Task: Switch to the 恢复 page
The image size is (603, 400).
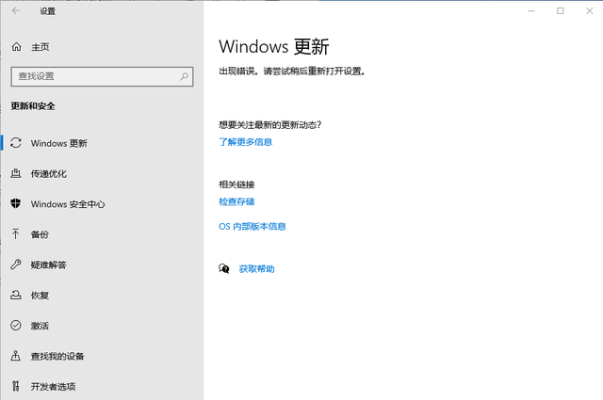Action: (40, 296)
